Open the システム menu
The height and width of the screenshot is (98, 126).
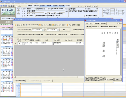click(36, 3)
